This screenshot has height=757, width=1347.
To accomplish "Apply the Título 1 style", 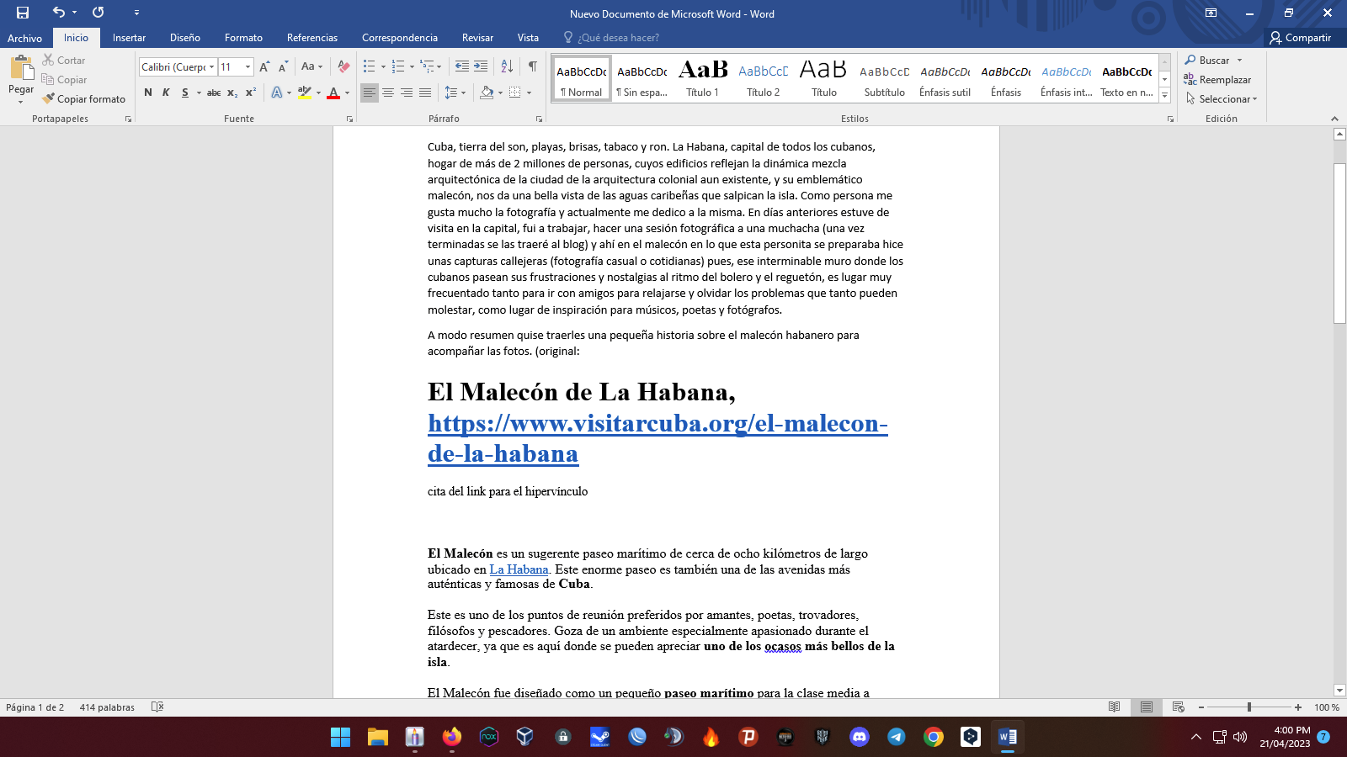I will tap(703, 79).
